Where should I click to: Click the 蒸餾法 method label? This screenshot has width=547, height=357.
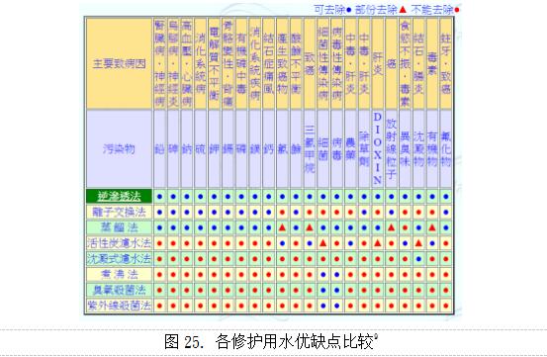click(x=119, y=227)
